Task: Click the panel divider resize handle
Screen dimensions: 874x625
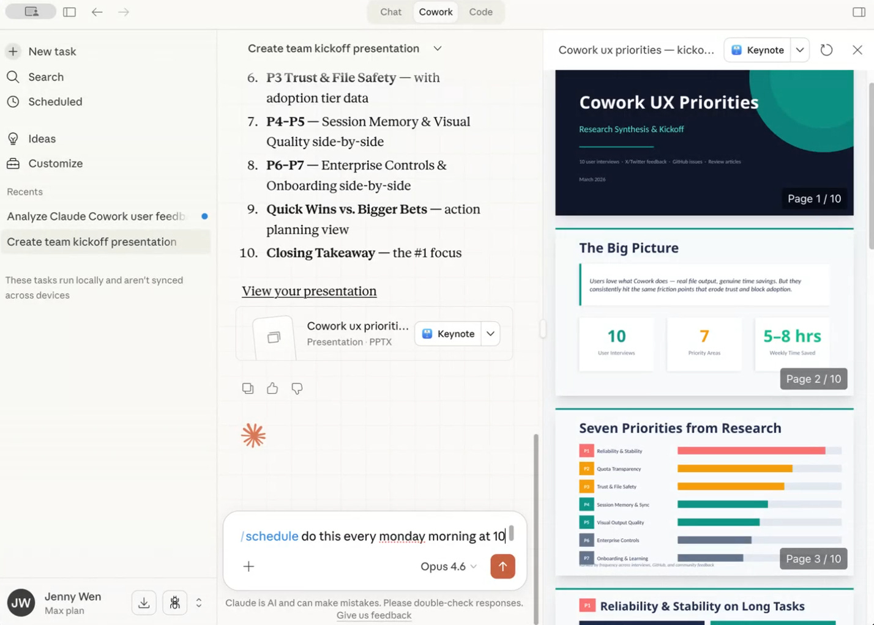Action: point(543,329)
